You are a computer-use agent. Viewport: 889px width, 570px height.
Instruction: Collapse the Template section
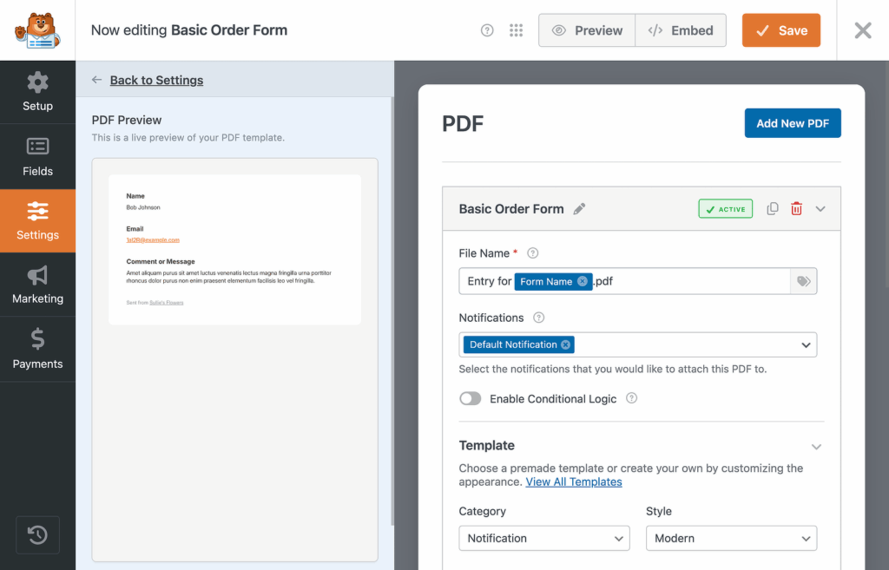pos(816,446)
